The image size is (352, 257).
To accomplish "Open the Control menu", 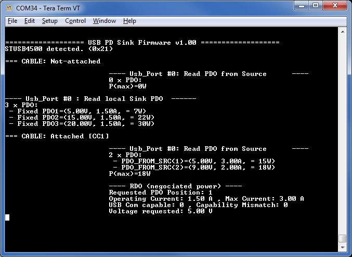I will pyautogui.click(x=75, y=21).
